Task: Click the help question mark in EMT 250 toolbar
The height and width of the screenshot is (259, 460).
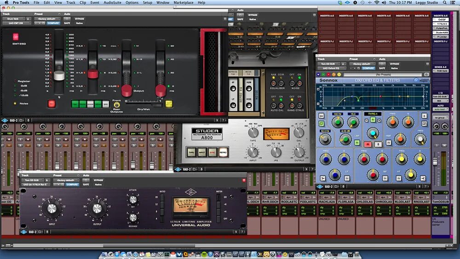Action: [x=224, y=120]
